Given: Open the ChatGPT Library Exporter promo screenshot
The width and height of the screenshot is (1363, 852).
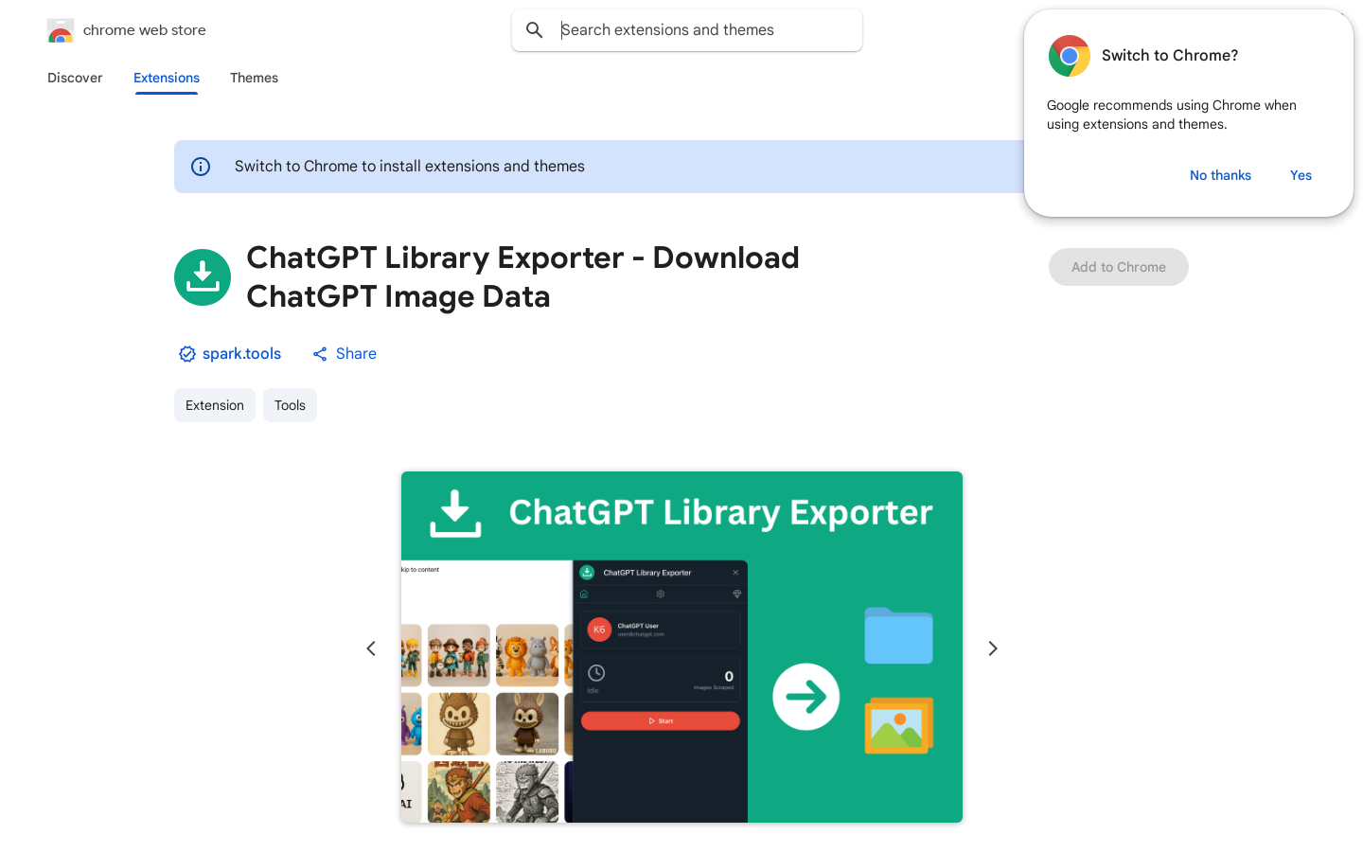Looking at the screenshot, I should point(681,647).
